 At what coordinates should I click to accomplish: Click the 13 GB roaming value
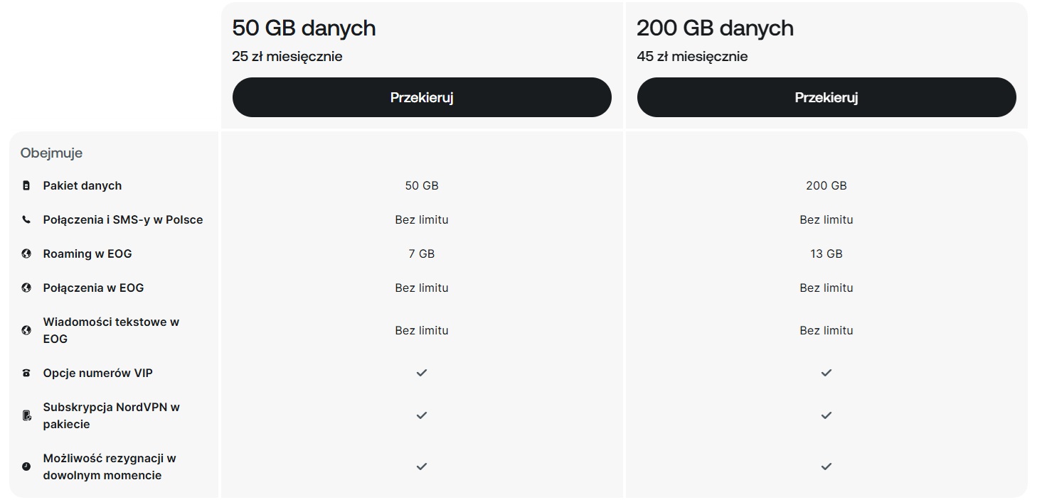826,254
